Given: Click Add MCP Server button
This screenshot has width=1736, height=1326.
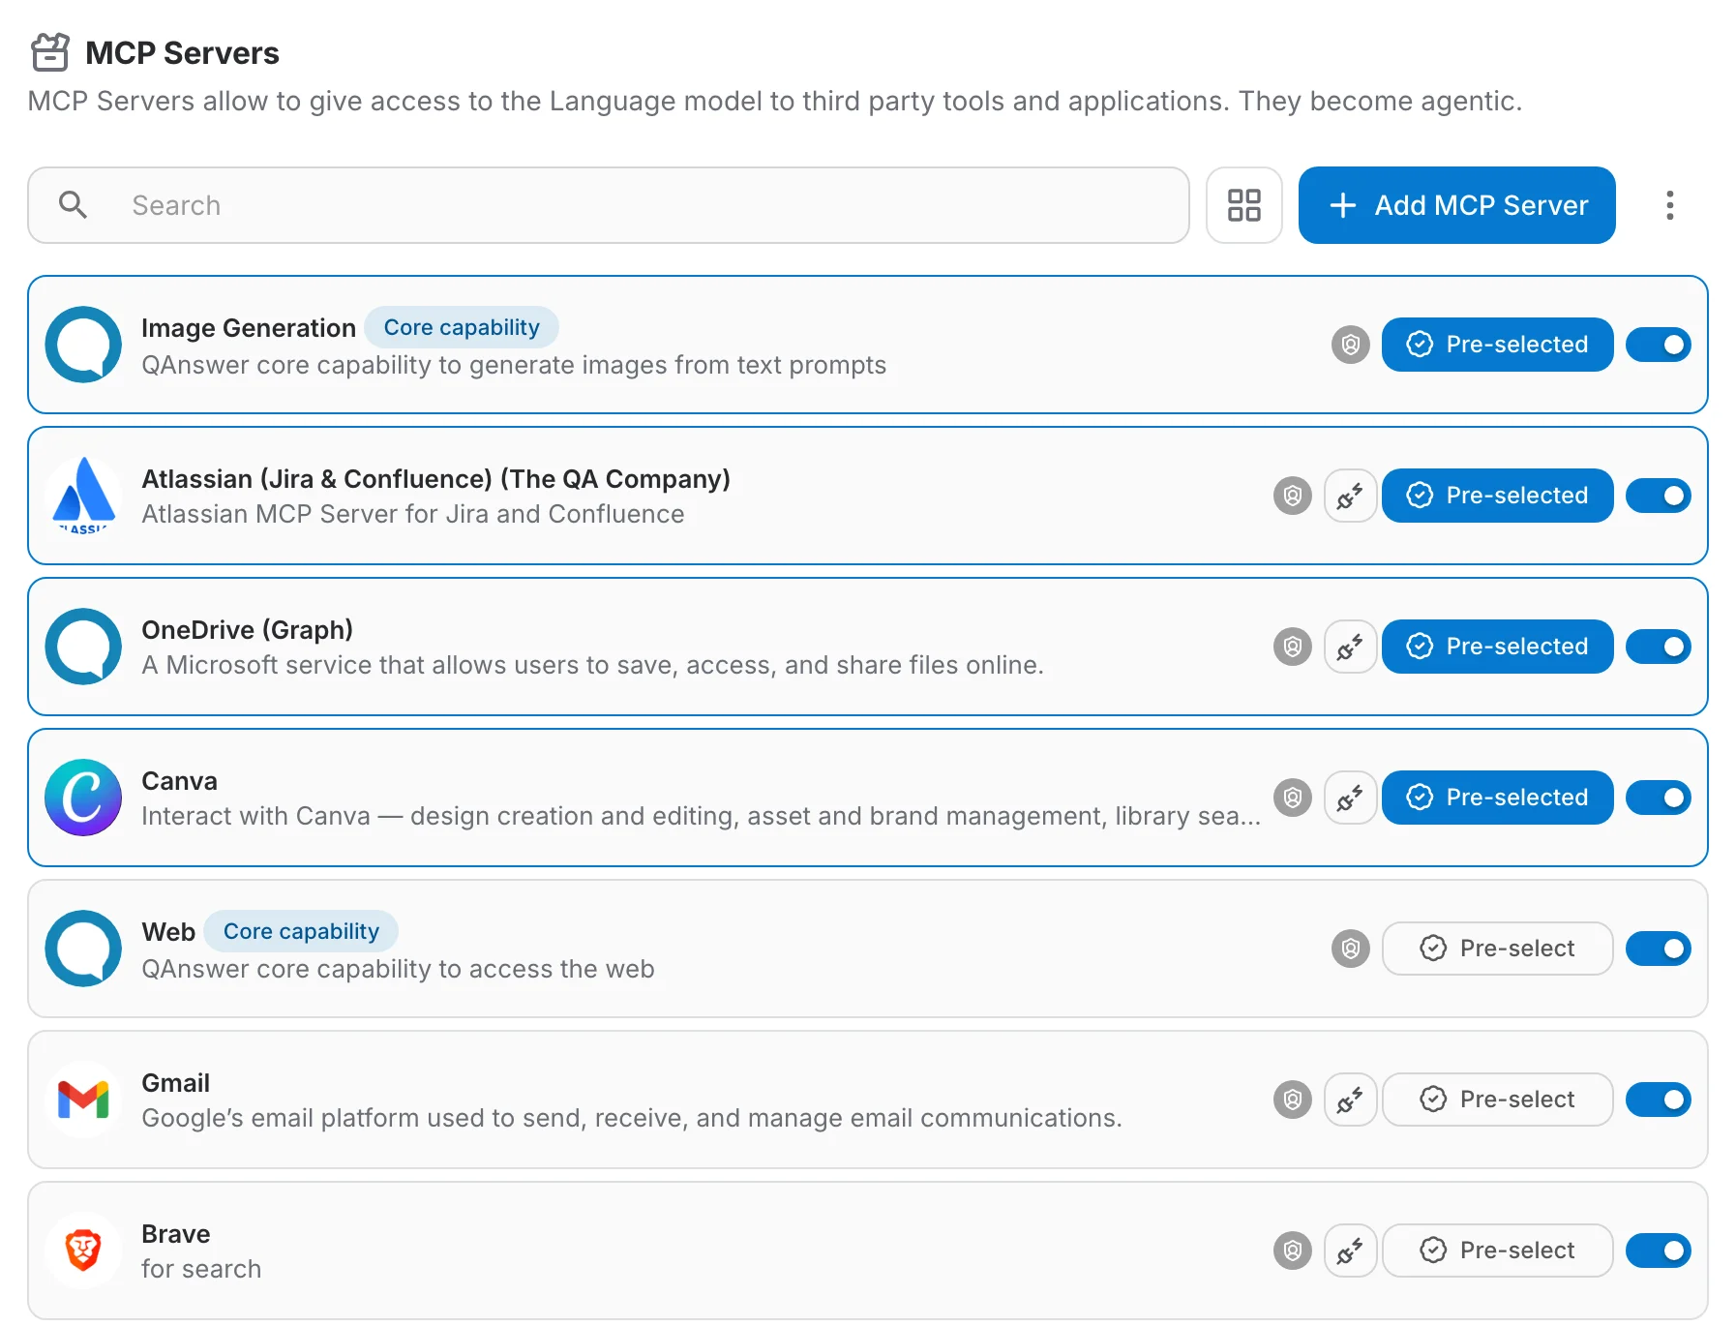Looking at the screenshot, I should 1456,205.
